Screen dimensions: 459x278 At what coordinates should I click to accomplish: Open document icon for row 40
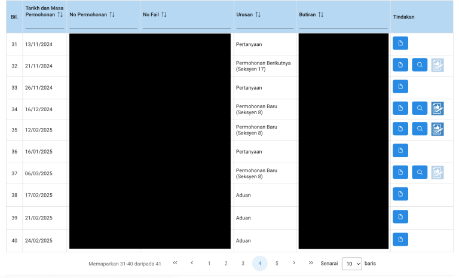400,240
